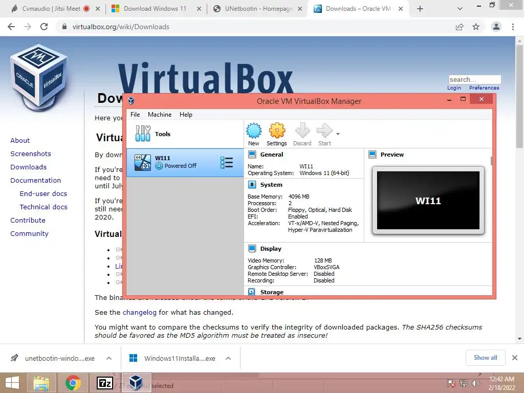Click the Preferences link
Screen dimensions: 524x393
coord(484,88)
